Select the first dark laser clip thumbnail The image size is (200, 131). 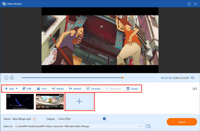point(20,102)
